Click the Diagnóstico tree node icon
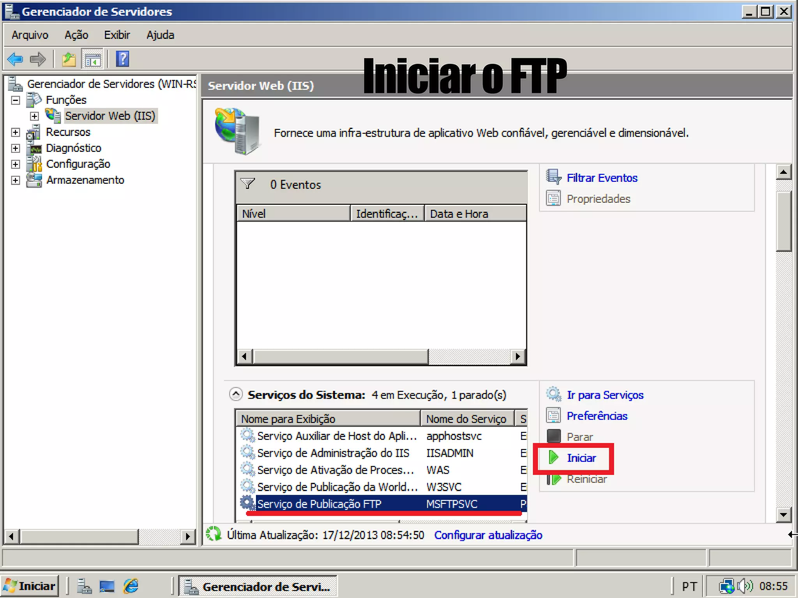Viewport: 798px width, 598px height. (x=34, y=148)
